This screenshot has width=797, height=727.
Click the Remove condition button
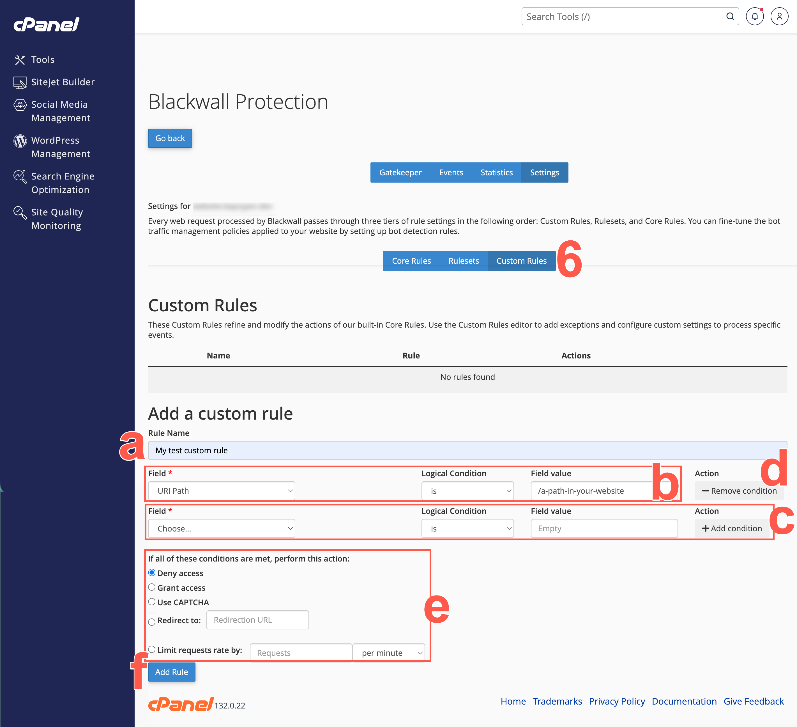click(739, 491)
